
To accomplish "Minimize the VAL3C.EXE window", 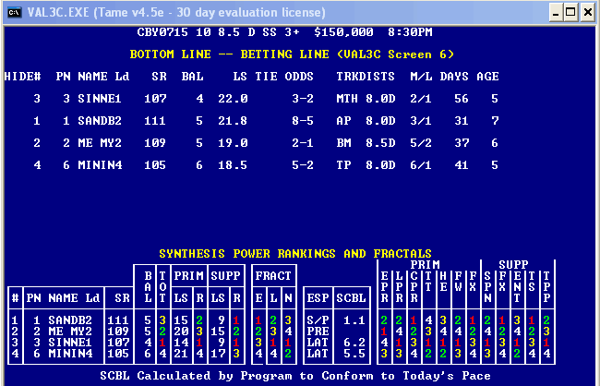I will 556,14.
